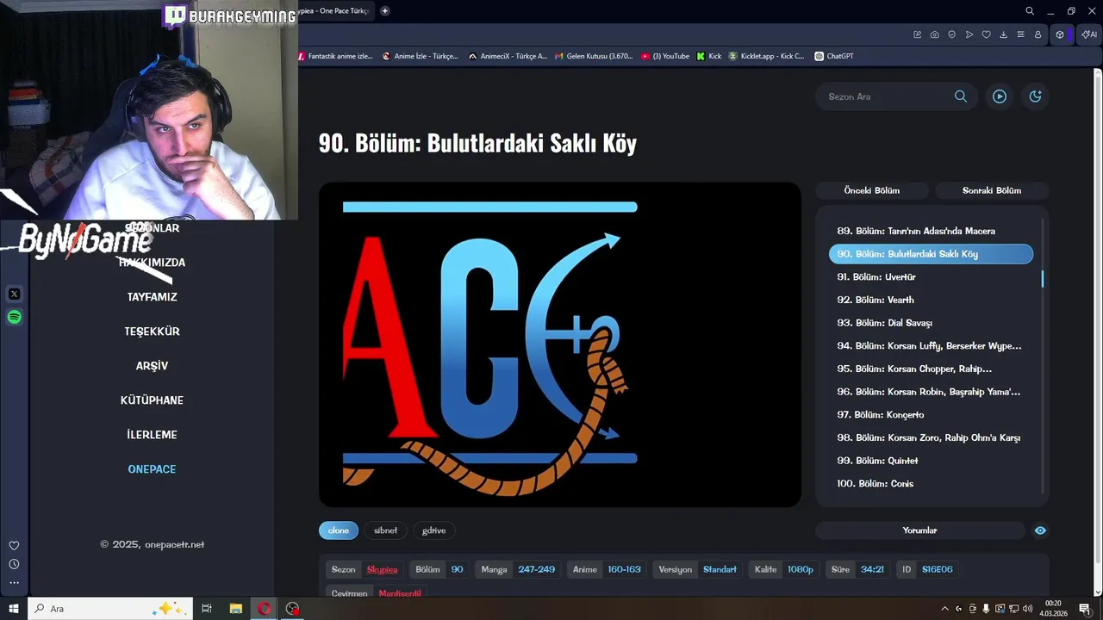The image size is (1103, 620).
Task: Open TEŞEKKÜR in the side menu
Action: (x=152, y=332)
